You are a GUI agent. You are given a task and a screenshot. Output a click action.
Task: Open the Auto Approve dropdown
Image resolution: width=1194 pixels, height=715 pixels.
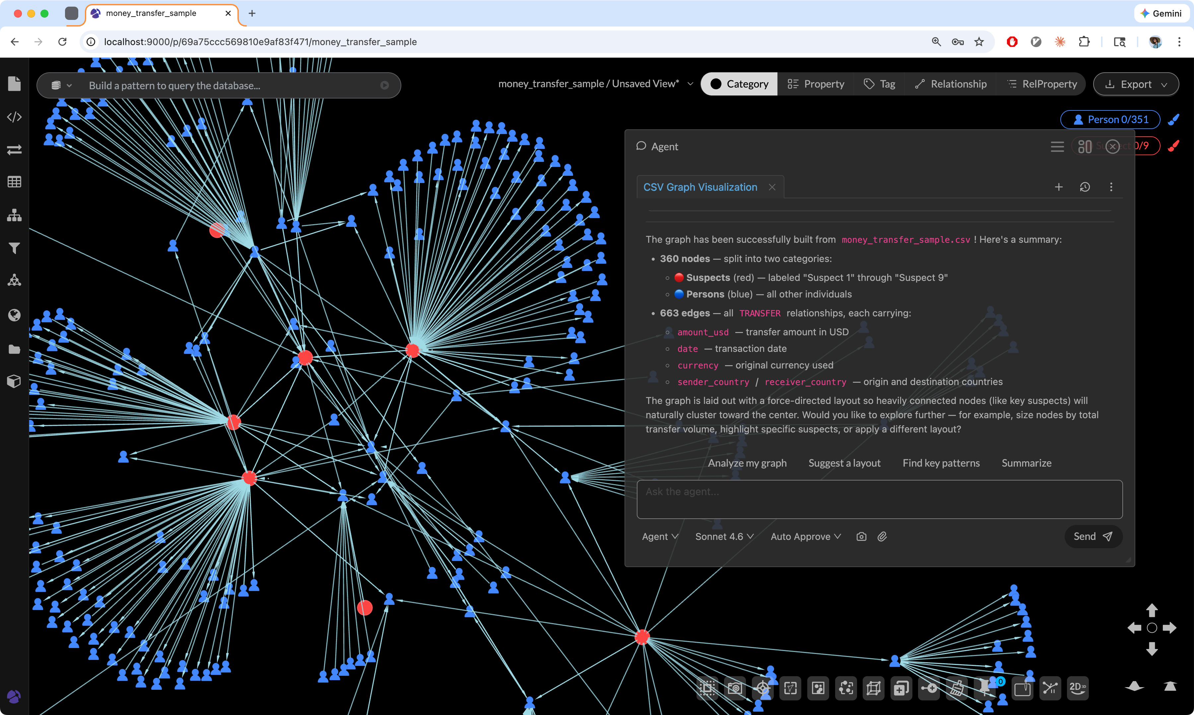[x=806, y=536]
